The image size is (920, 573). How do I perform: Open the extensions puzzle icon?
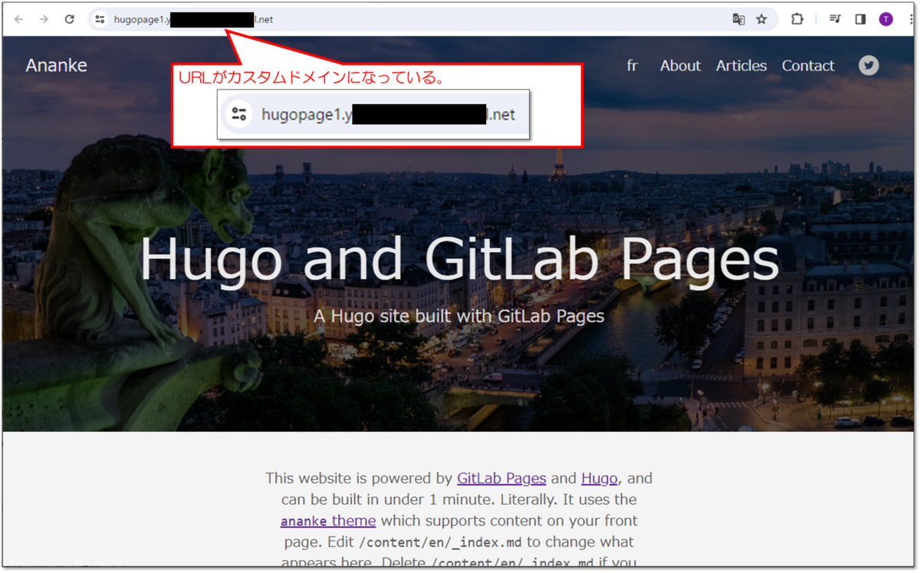pos(797,19)
